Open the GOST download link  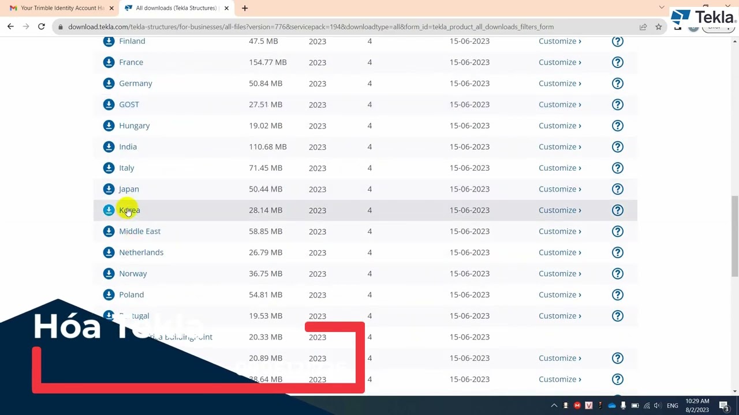[129, 104]
